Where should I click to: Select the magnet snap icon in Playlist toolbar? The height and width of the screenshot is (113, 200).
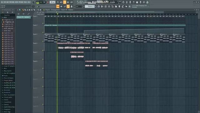(x=20, y=10)
